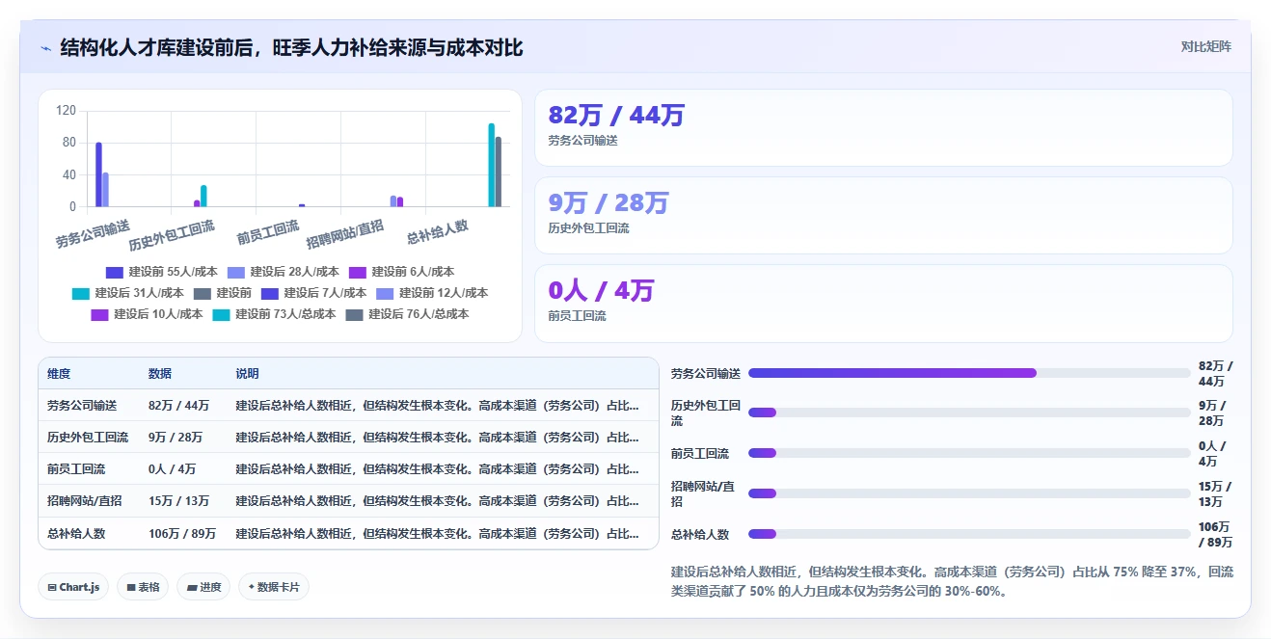This screenshot has height=639, width=1271.
Task: Click the 总补给人数 progress bar
Action: (x=969, y=534)
